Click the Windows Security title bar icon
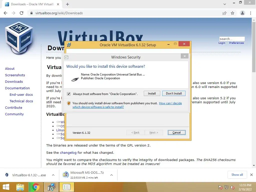The image size is (256, 192). tap(66, 57)
